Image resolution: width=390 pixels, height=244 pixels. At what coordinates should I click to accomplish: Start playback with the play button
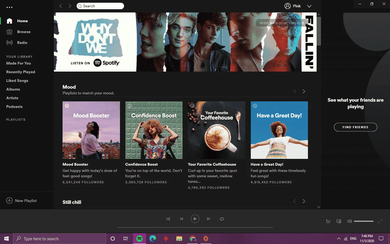coord(195,219)
